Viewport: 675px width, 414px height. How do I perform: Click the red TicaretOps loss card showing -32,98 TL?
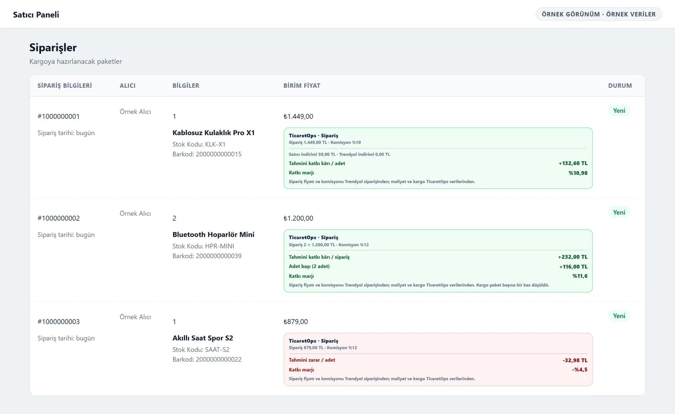coord(438,359)
